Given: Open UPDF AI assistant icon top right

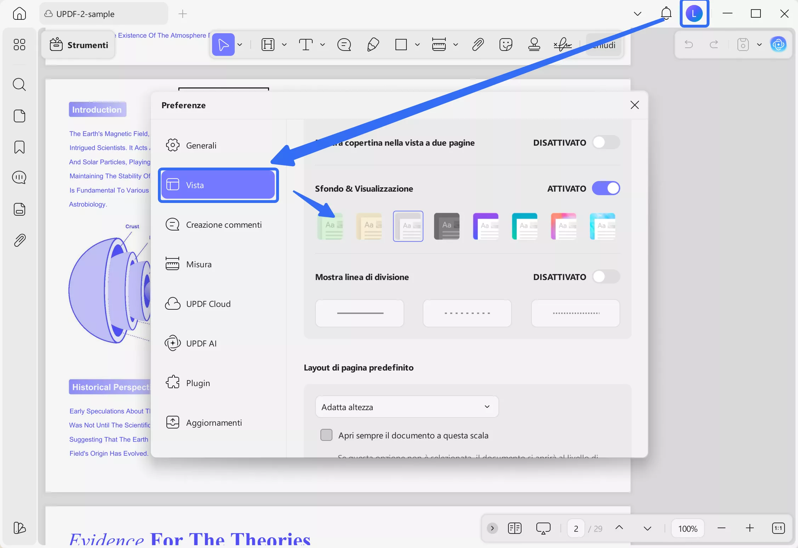Looking at the screenshot, I should (x=778, y=45).
